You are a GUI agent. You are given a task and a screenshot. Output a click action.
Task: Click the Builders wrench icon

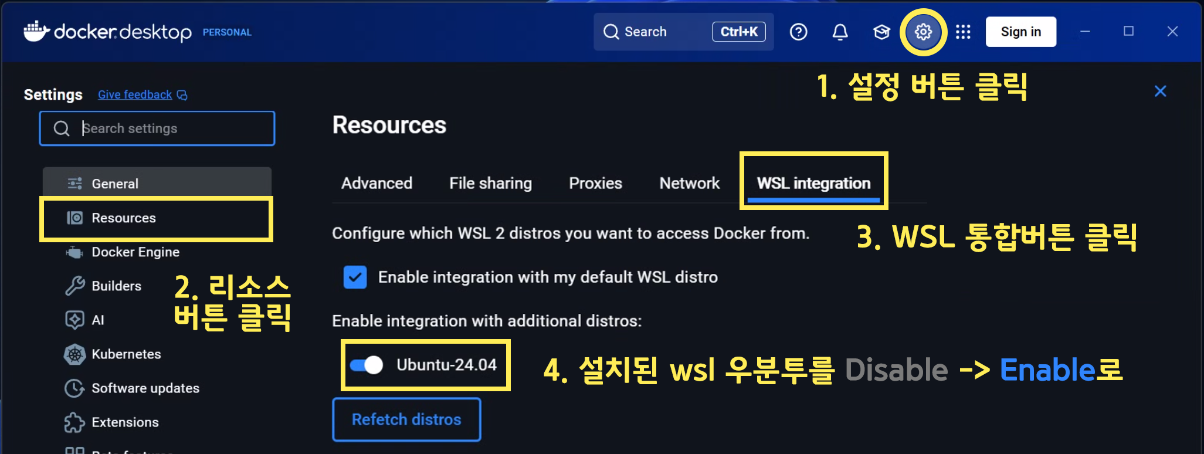pos(74,286)
